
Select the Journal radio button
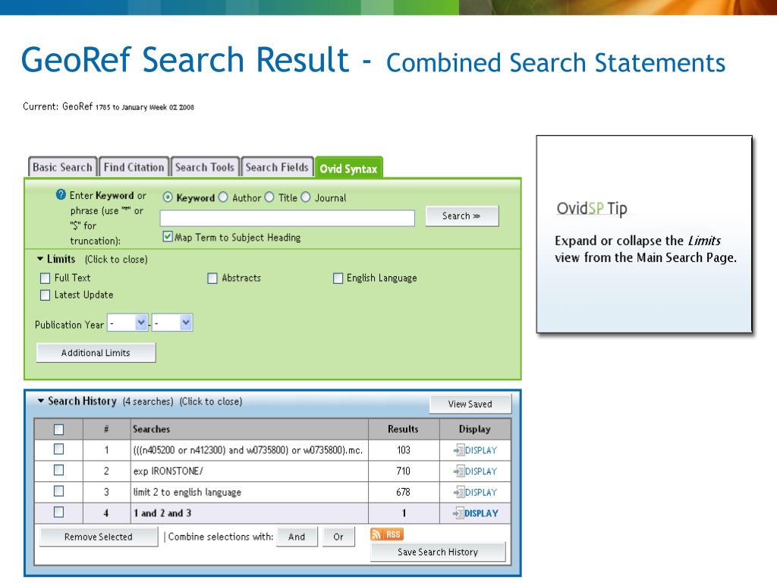click(306, 197)
